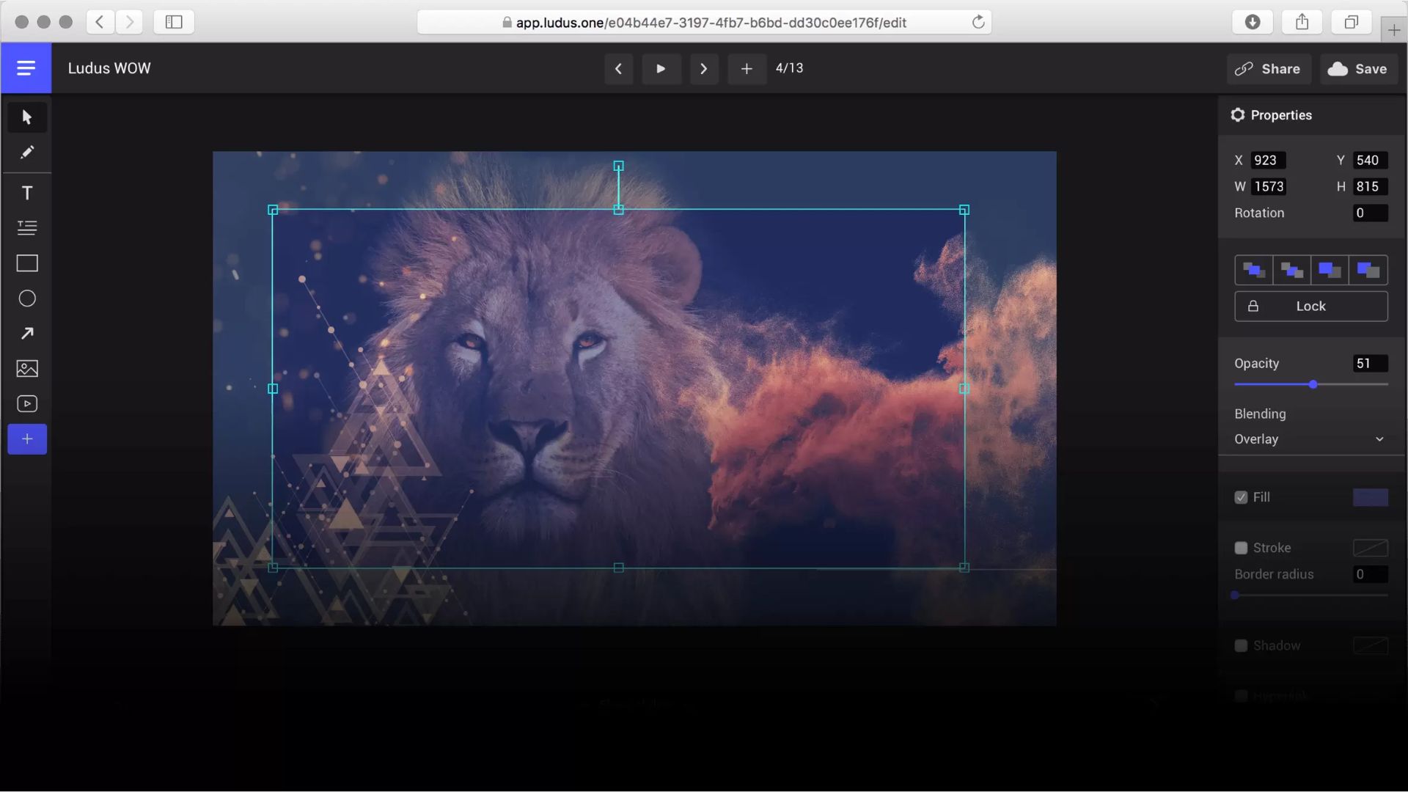Open a new Safari tab
The width and height of the screenshot is (1408, 792).
[x=1394, y=30]
